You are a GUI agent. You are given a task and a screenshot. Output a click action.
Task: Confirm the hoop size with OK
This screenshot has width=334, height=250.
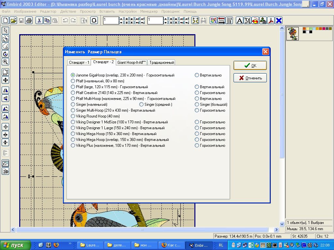pyautogui.click(x=250, y=65)
